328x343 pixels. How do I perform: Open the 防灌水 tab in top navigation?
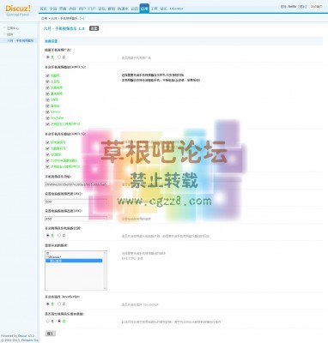tap(123, 9)
